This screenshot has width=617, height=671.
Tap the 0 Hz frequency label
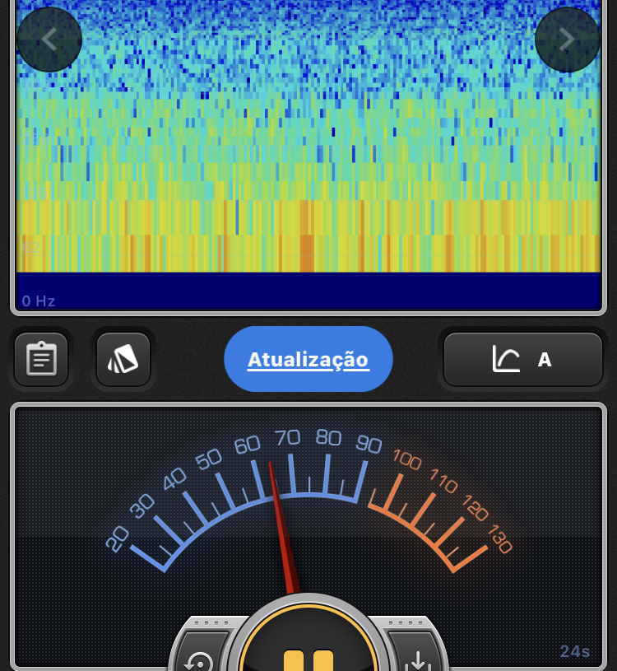pos(39,301)
